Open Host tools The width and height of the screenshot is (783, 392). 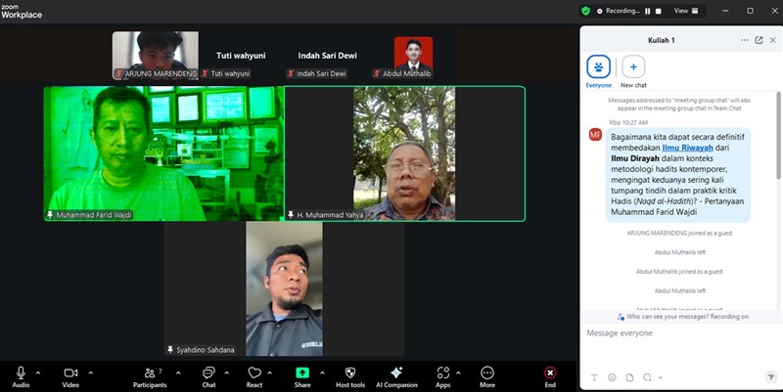[350, 377]
